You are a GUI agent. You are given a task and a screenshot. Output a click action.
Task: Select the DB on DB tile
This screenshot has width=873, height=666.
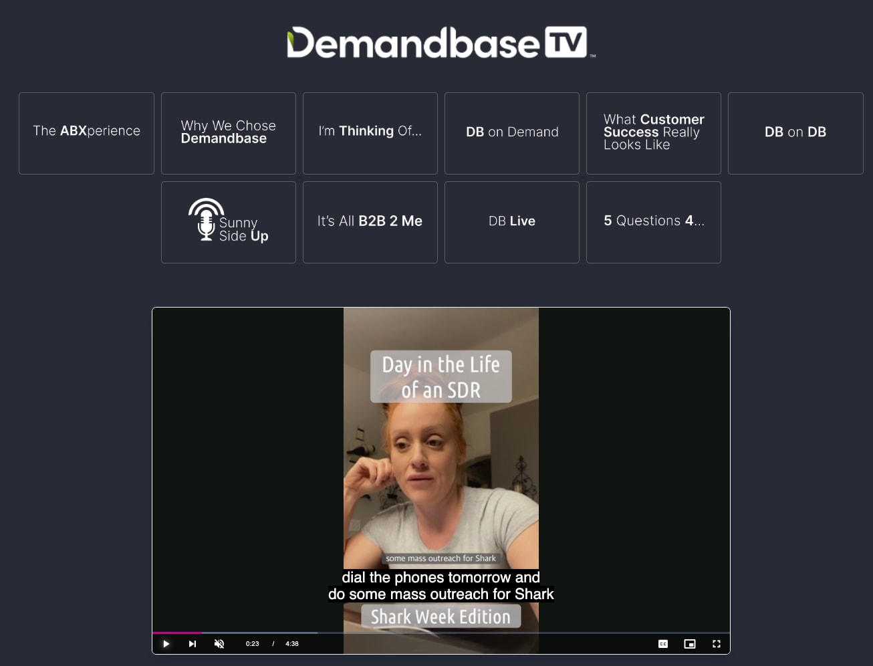click(x=795, y=133)
